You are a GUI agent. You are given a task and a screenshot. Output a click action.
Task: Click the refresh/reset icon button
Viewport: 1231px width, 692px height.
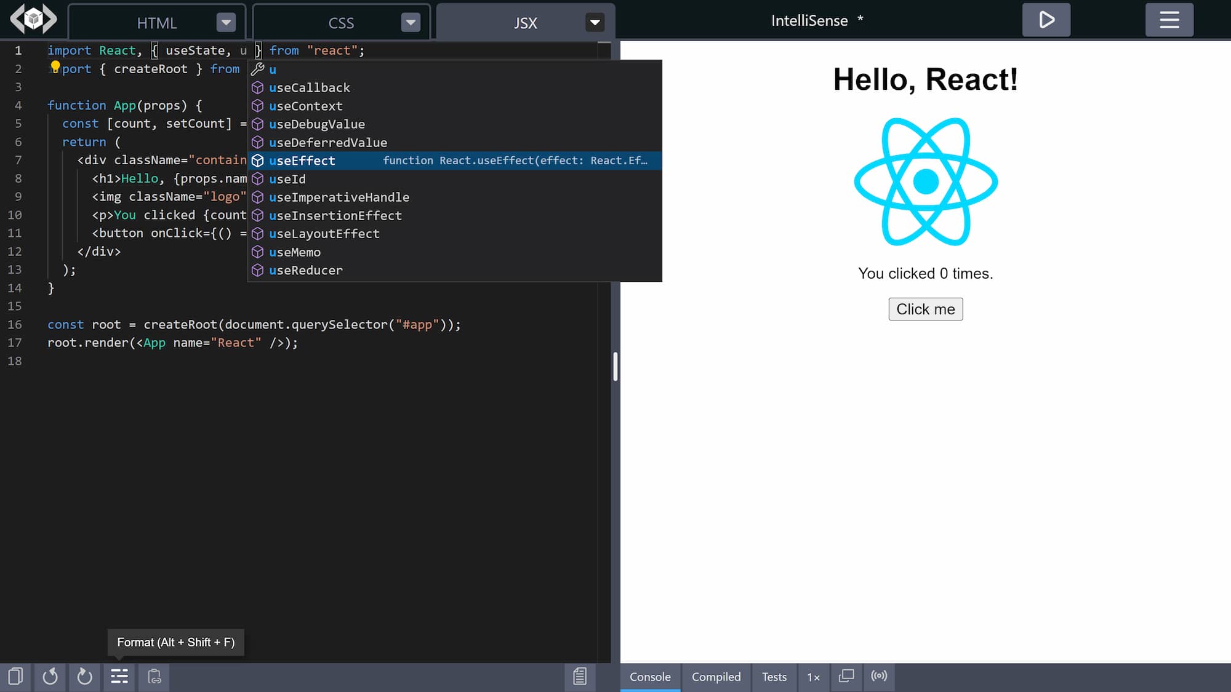click(50, 676)
